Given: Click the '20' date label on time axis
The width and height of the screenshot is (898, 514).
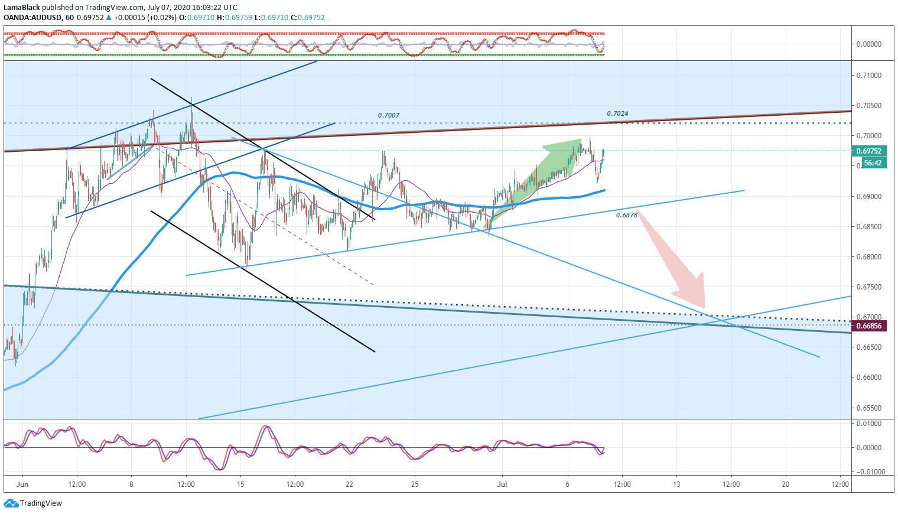Looking at the screenshot, I should point(786,484).
